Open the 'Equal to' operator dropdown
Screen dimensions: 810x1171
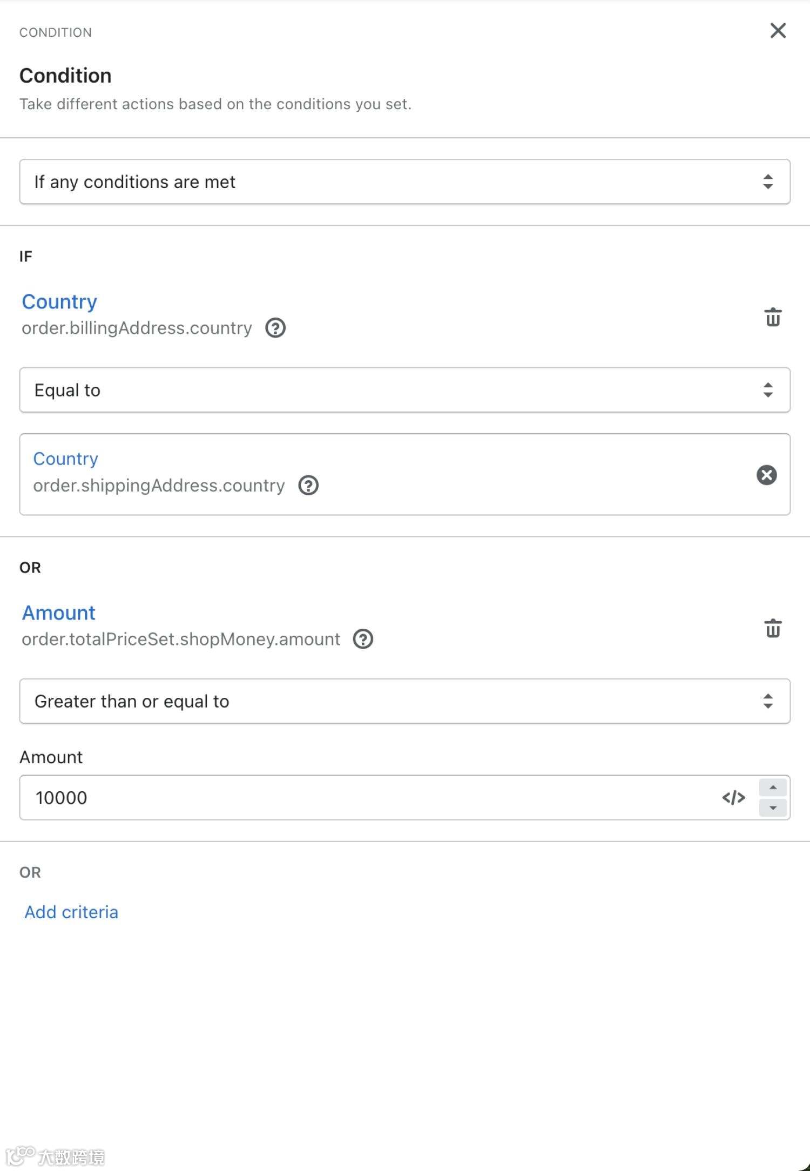(404, 390)
